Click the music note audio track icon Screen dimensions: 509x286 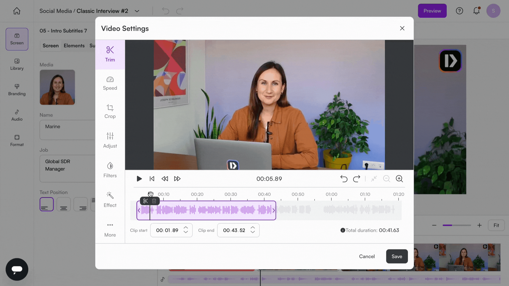pos(163,279)
